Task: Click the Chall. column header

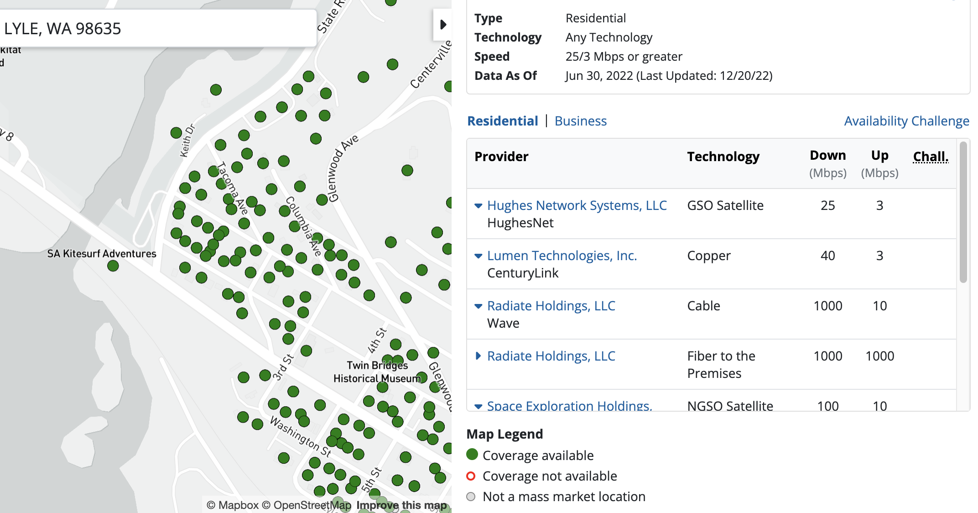Action: pos(931,157)
